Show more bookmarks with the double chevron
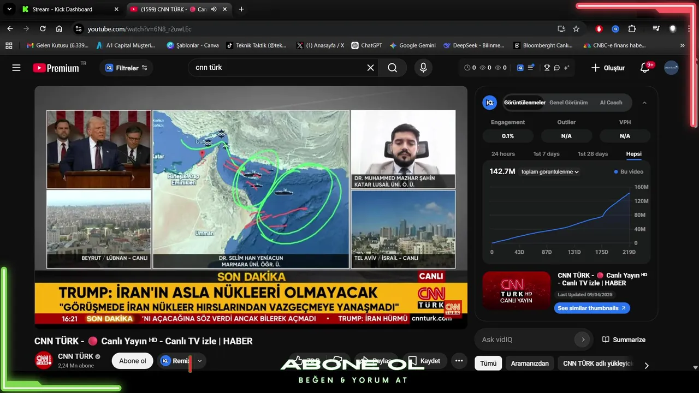Screen dimensions: 699x393 tap(682, 45)
